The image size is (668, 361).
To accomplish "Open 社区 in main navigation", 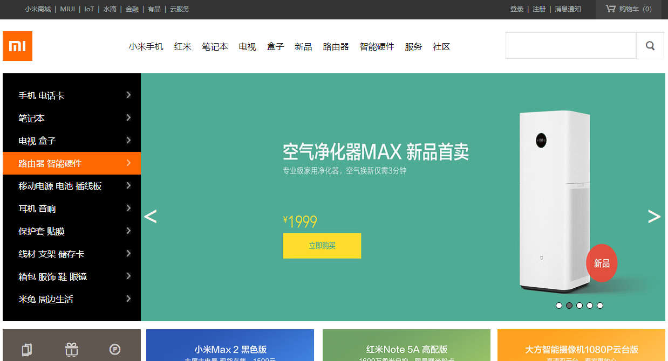I will [x=441, y=47].
